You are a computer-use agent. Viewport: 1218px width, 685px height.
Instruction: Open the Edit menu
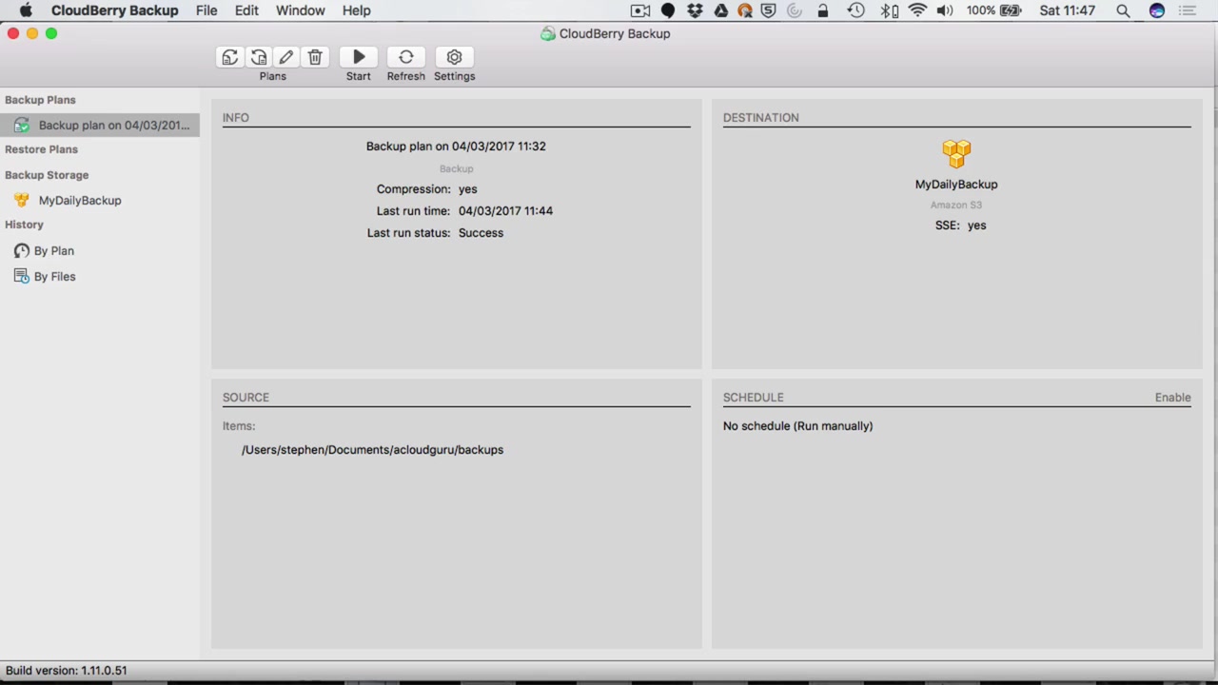click(246, 10)
